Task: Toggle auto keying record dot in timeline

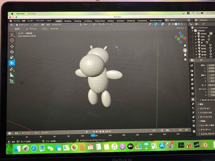Action: pyautogui.click(x=87, y=132)
